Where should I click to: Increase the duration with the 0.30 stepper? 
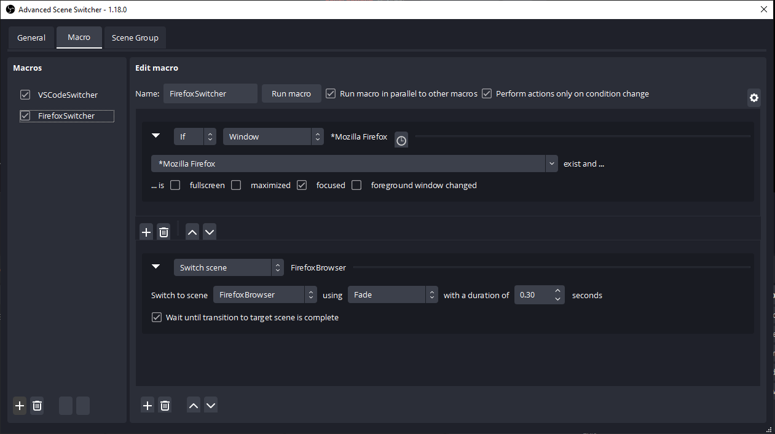coord(557,291)
